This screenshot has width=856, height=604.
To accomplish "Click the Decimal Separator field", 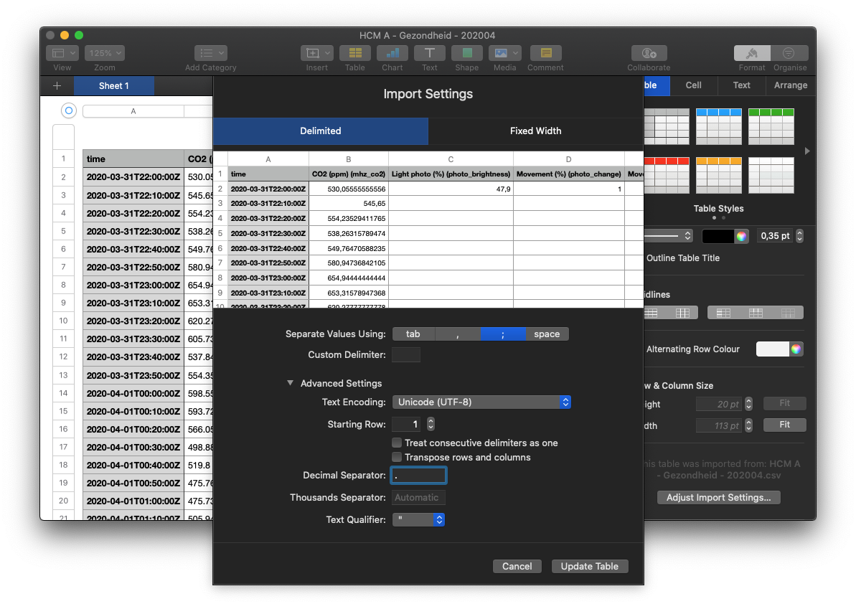I will click(x=419, y=476).
